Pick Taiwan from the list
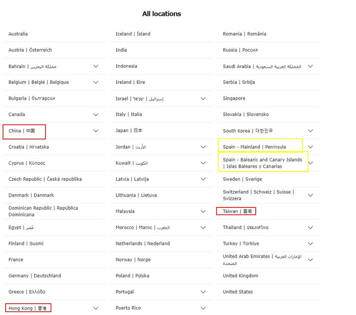 coord(236,211)
